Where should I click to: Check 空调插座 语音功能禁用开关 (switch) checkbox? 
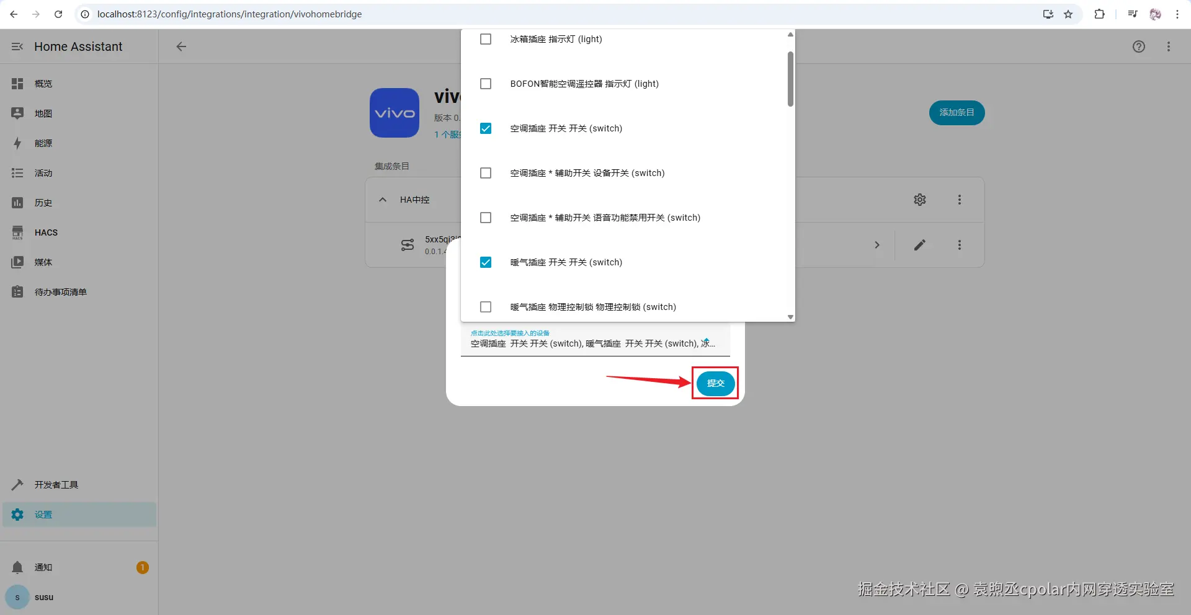(486, 218)
